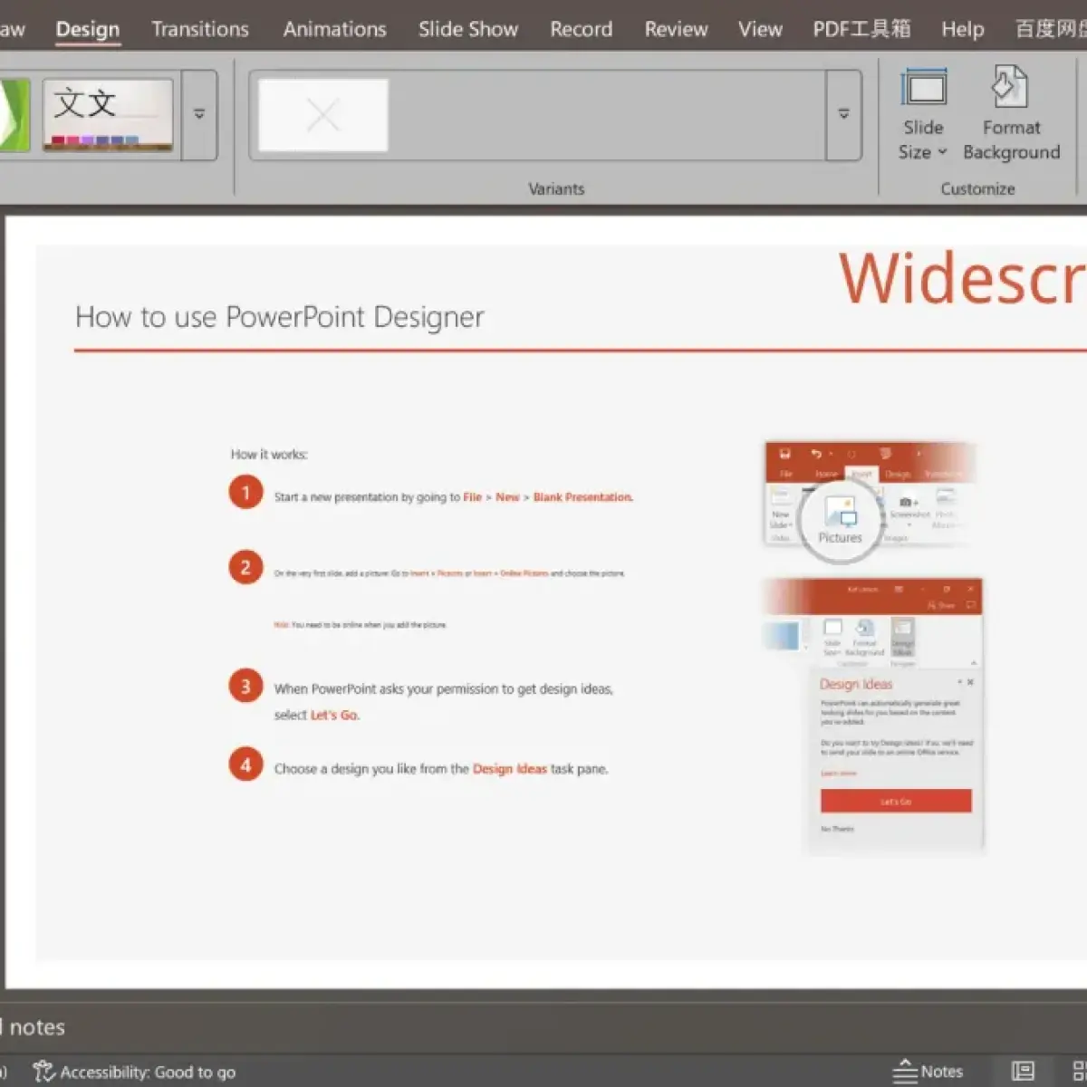Viewport: 1087px width, 1087px height.
Task: Select the slide title 'How to use PowerPoint Designer'
Action: [280, 317]
